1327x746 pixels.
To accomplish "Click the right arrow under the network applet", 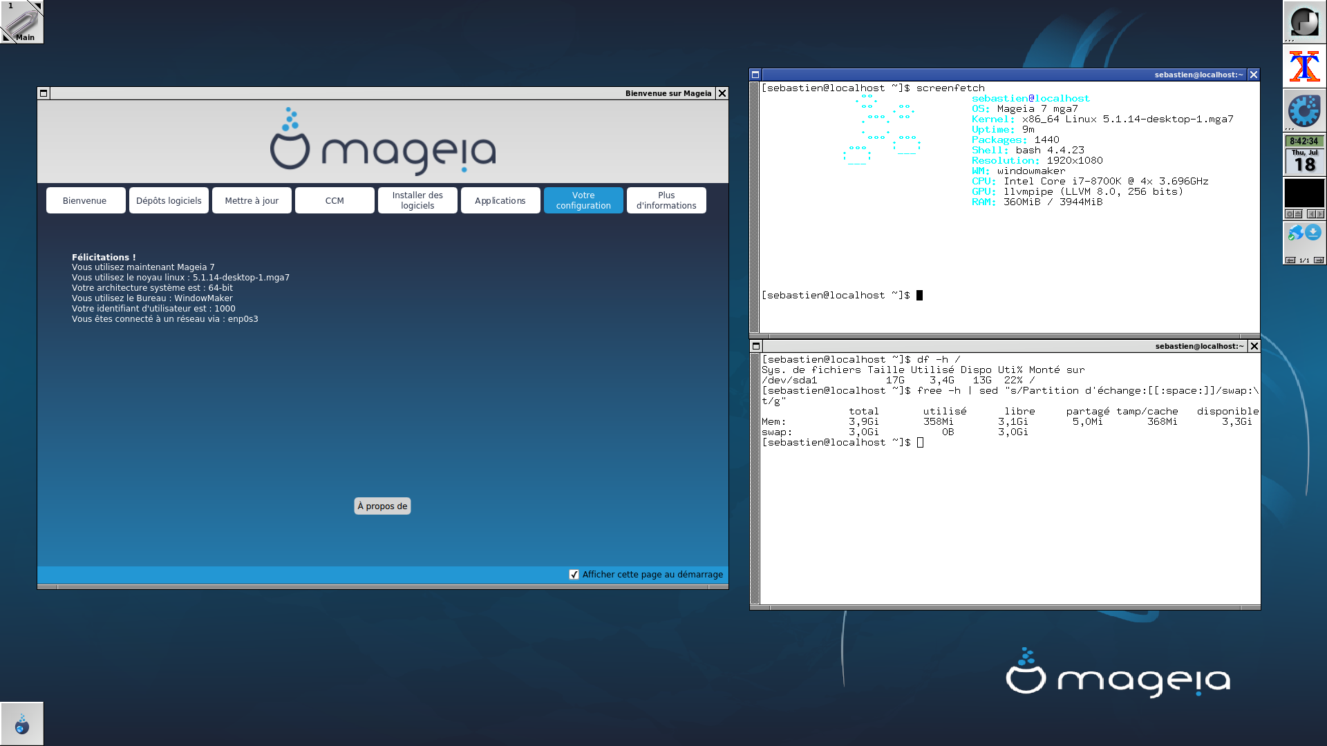I will pyautogui.click(x=1319, y=260).
